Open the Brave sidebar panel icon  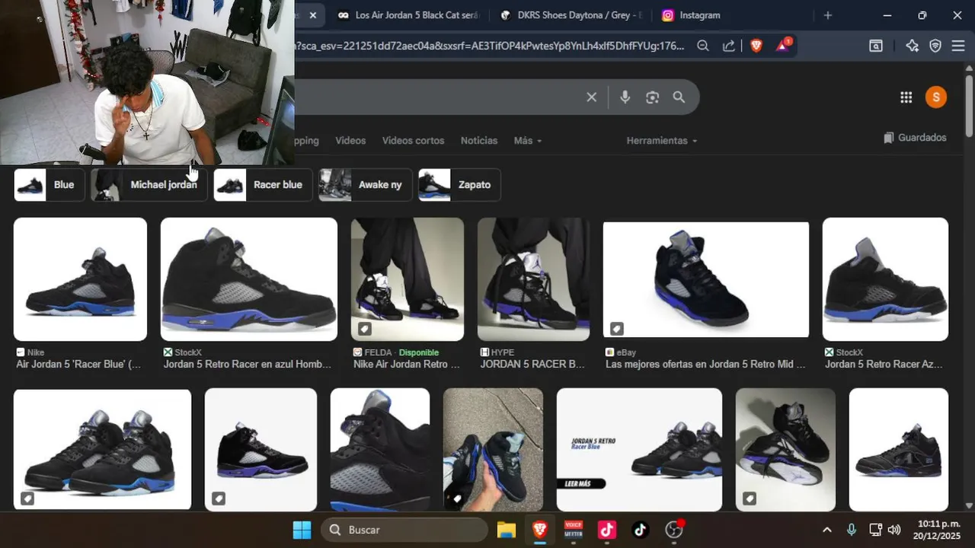876,46
